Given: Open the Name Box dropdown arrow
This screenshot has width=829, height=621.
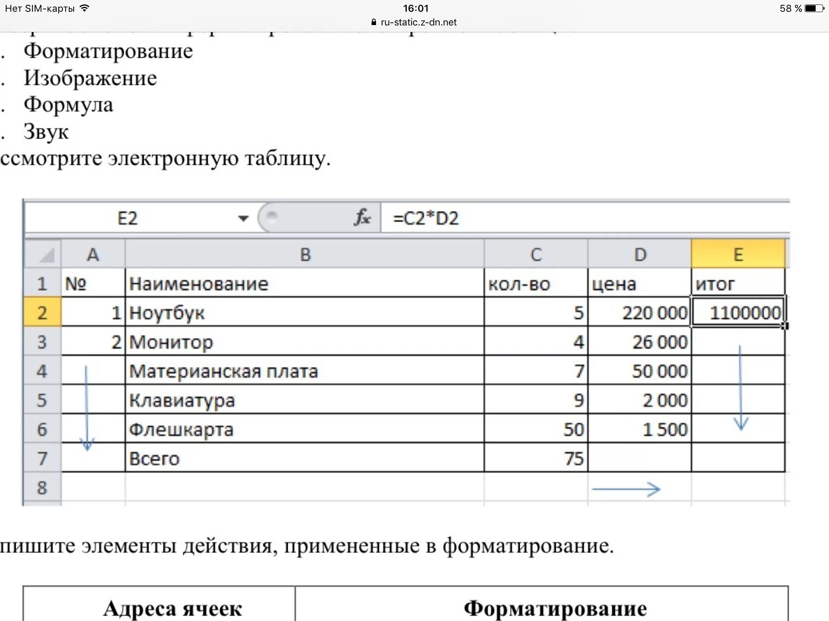Looking at the screenshot, I should 243,219.
